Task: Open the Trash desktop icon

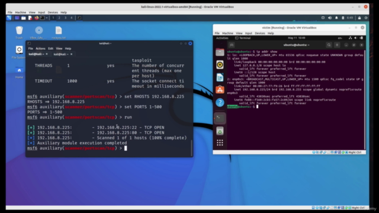Action: (x=19, y=33)
